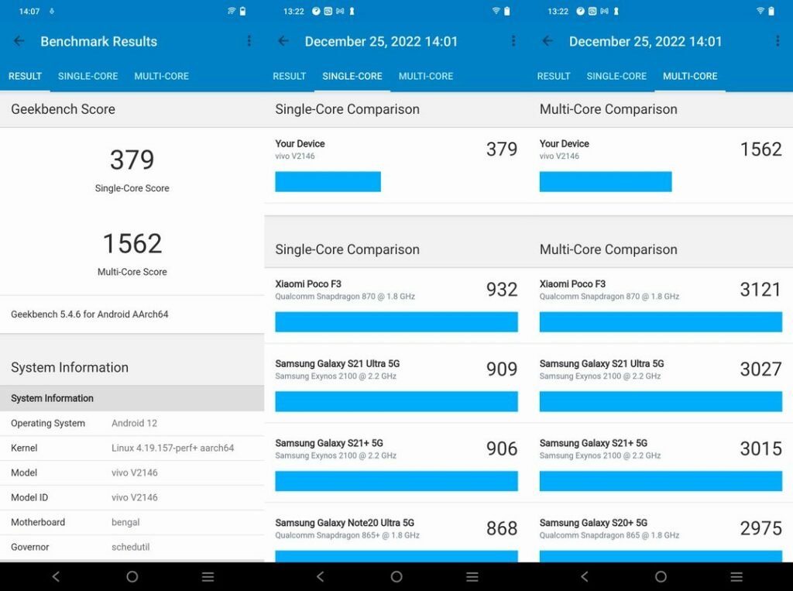Tap Wi-Fi icon on middle screen status bar

click(496, 11)
